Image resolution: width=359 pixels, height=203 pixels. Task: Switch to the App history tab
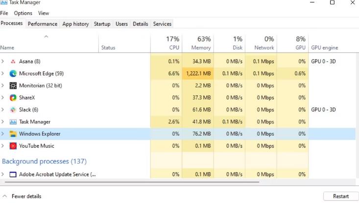(x=75, y=24)
